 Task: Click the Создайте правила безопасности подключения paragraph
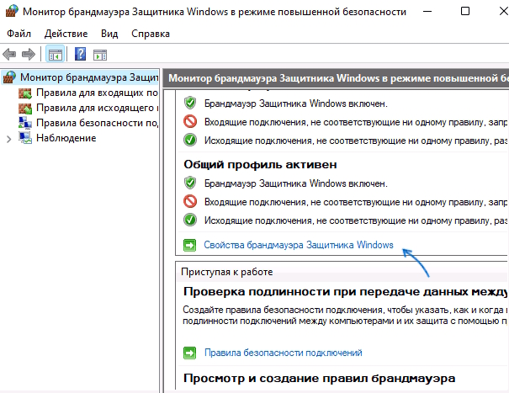(x=344, y=316)
